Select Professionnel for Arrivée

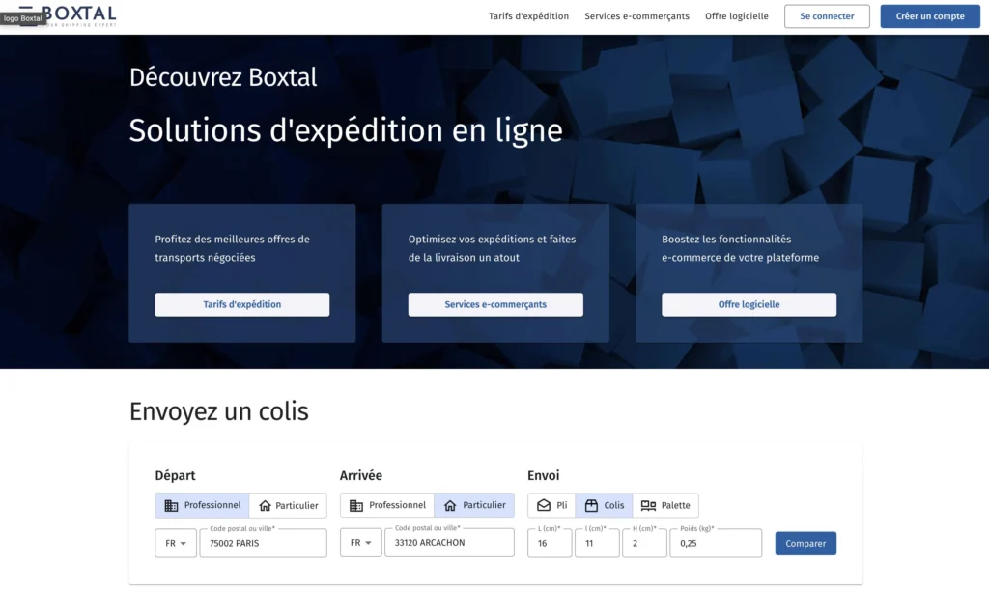click(x=387, y=505)
